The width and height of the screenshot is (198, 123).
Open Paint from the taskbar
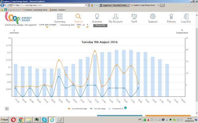click(x=60, y=120)
